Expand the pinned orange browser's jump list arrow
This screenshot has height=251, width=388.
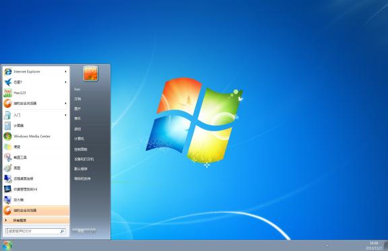65,104
